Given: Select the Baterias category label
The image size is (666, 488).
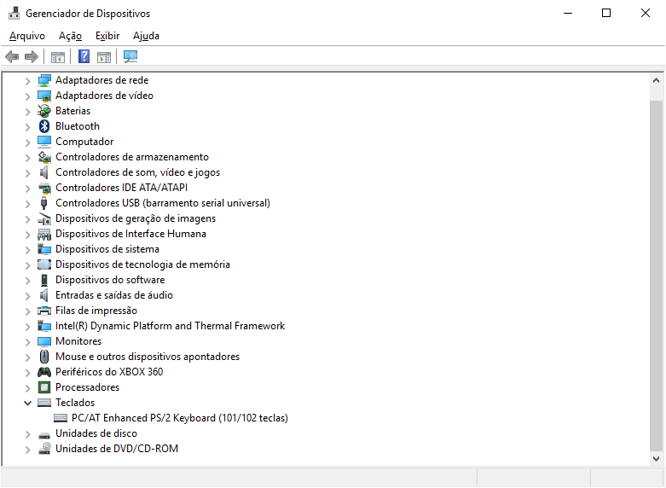Looking at the screenshot, I should (x=73, y=111).
